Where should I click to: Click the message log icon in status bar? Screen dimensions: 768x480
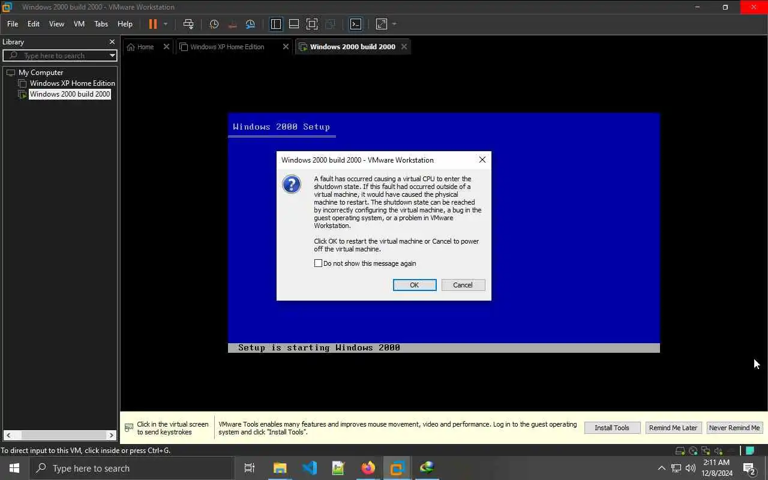pos(750,451)
